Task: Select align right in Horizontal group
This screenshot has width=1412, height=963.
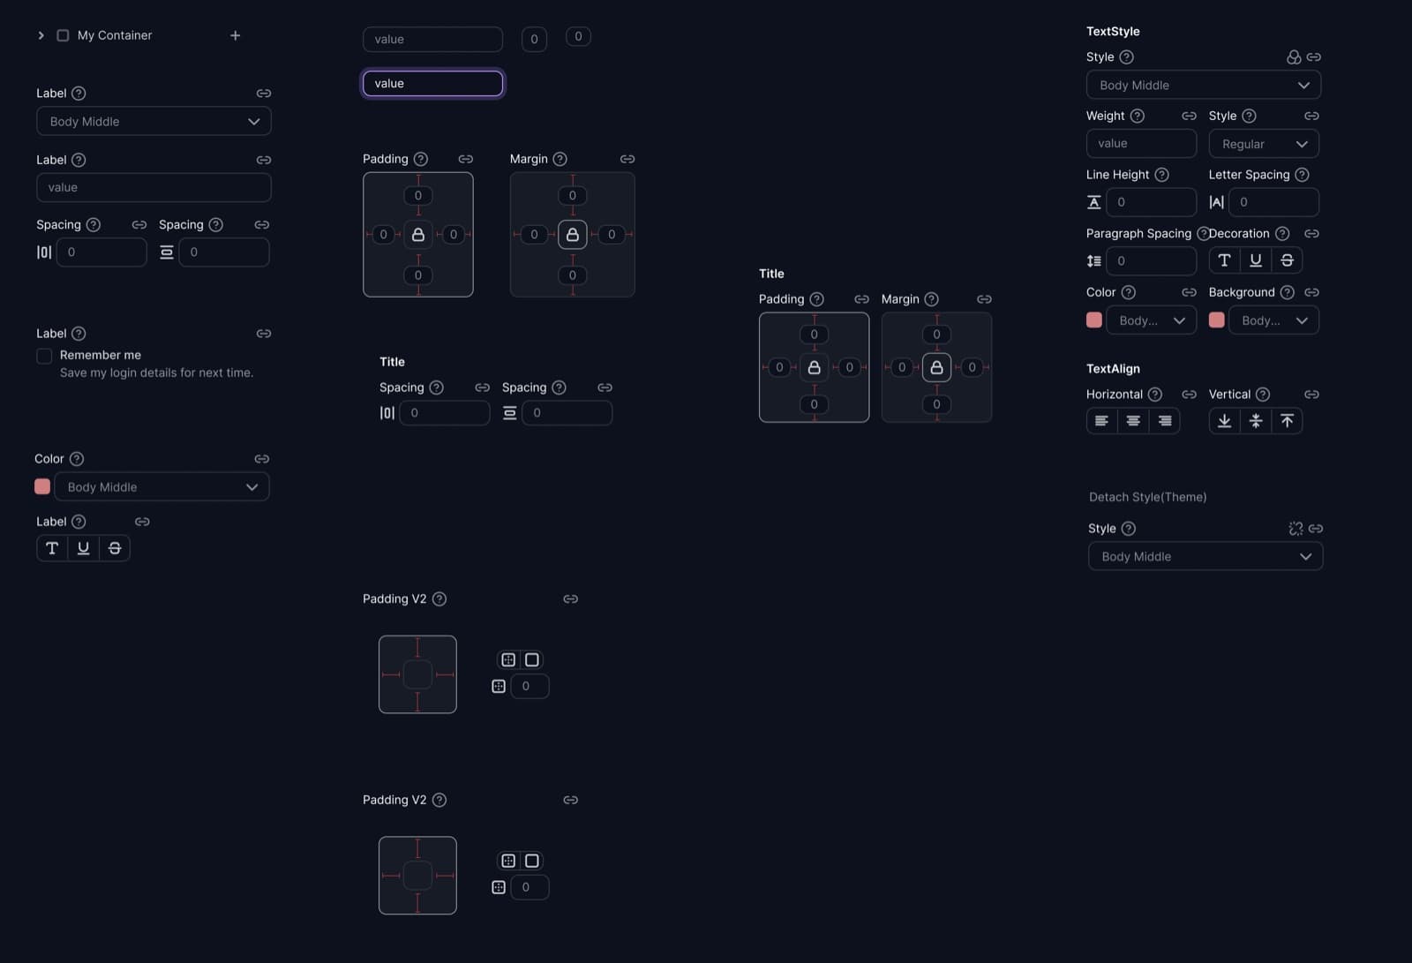Action: [x=1165, y=421]
